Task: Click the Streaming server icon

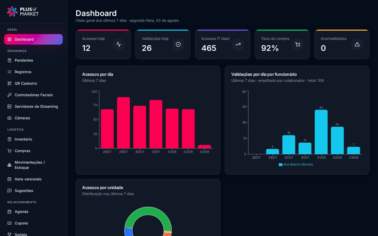Action: pyautogui.click(x=9, y=106)
